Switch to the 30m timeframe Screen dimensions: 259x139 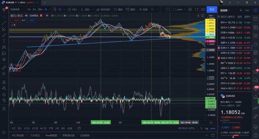coord(40,10)
